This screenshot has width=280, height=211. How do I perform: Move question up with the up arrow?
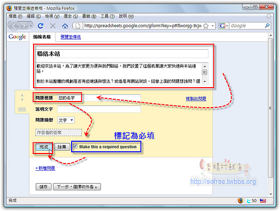click(22, 95)
